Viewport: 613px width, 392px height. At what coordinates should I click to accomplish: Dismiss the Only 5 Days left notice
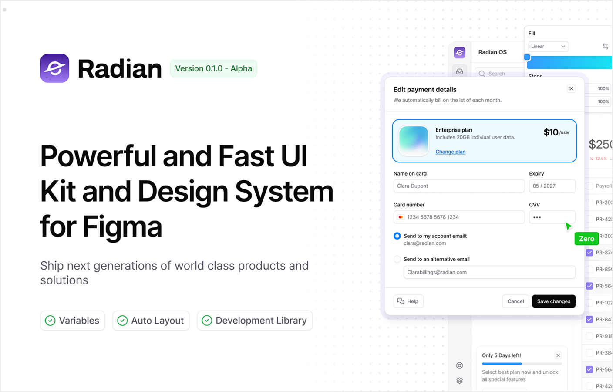558,355
